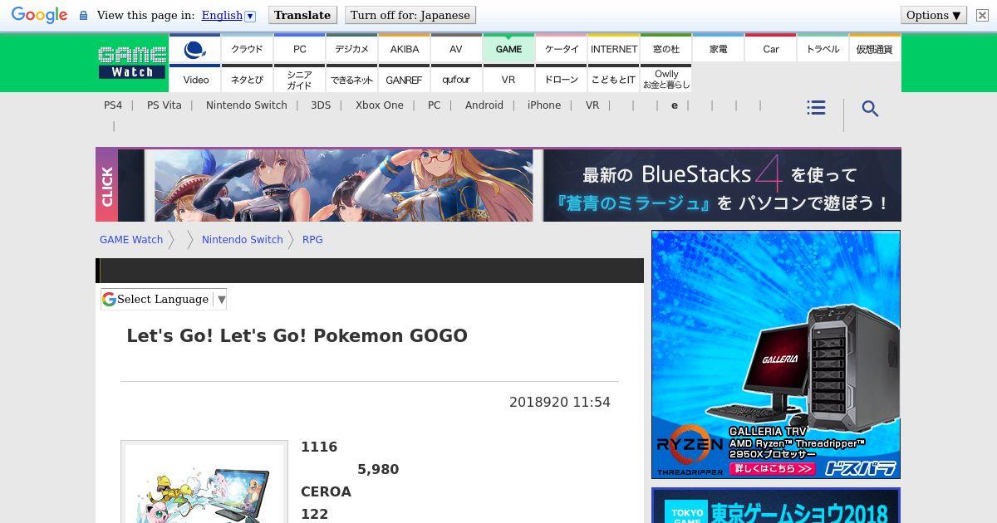This screenshot has height=523, width=997.
Task: Open the AKIBA tab
Action: [404, 50]
